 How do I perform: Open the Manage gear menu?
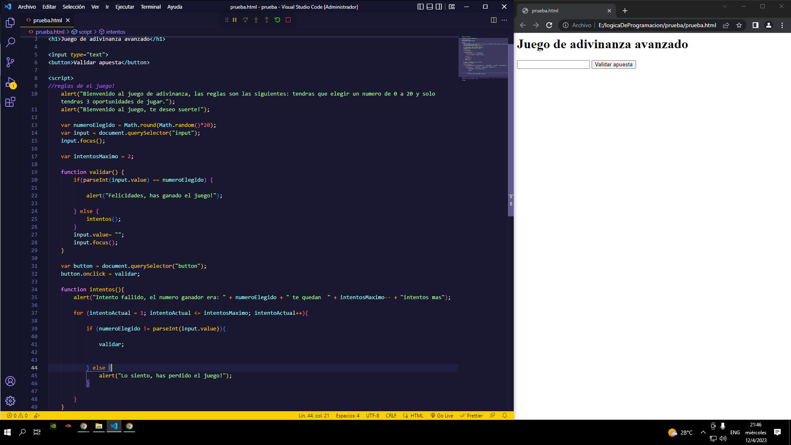click(x=10, y=401)
